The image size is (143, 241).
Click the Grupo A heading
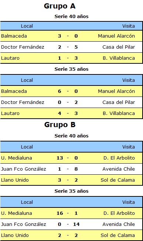(60, 7)
